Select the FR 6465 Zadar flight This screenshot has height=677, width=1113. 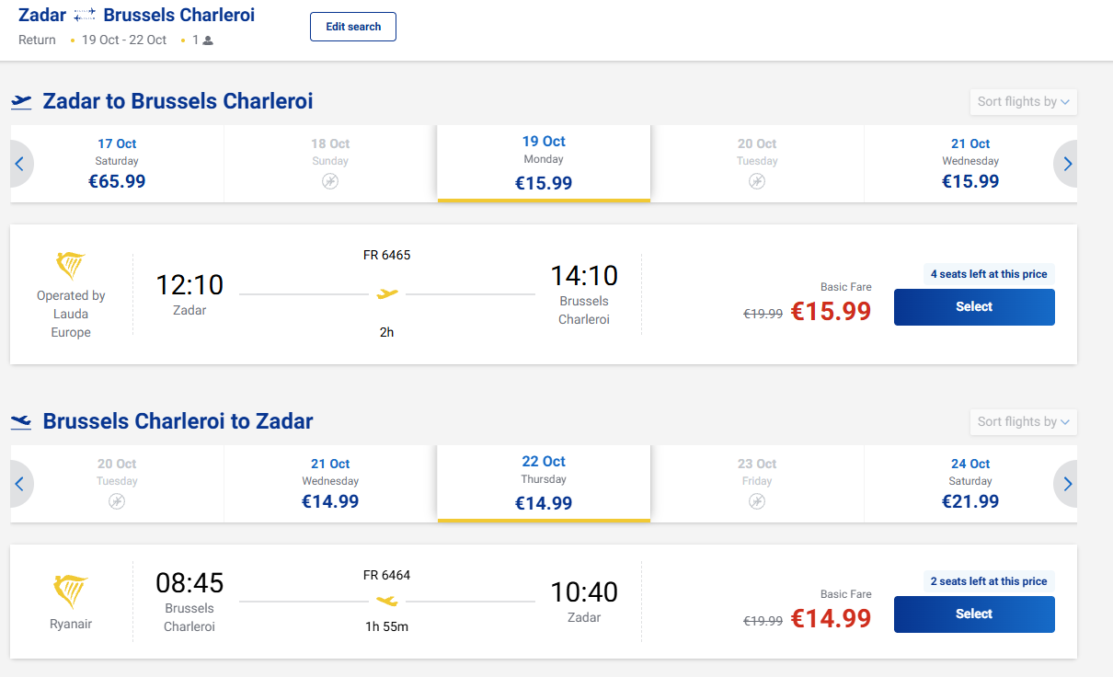point(974,307)
